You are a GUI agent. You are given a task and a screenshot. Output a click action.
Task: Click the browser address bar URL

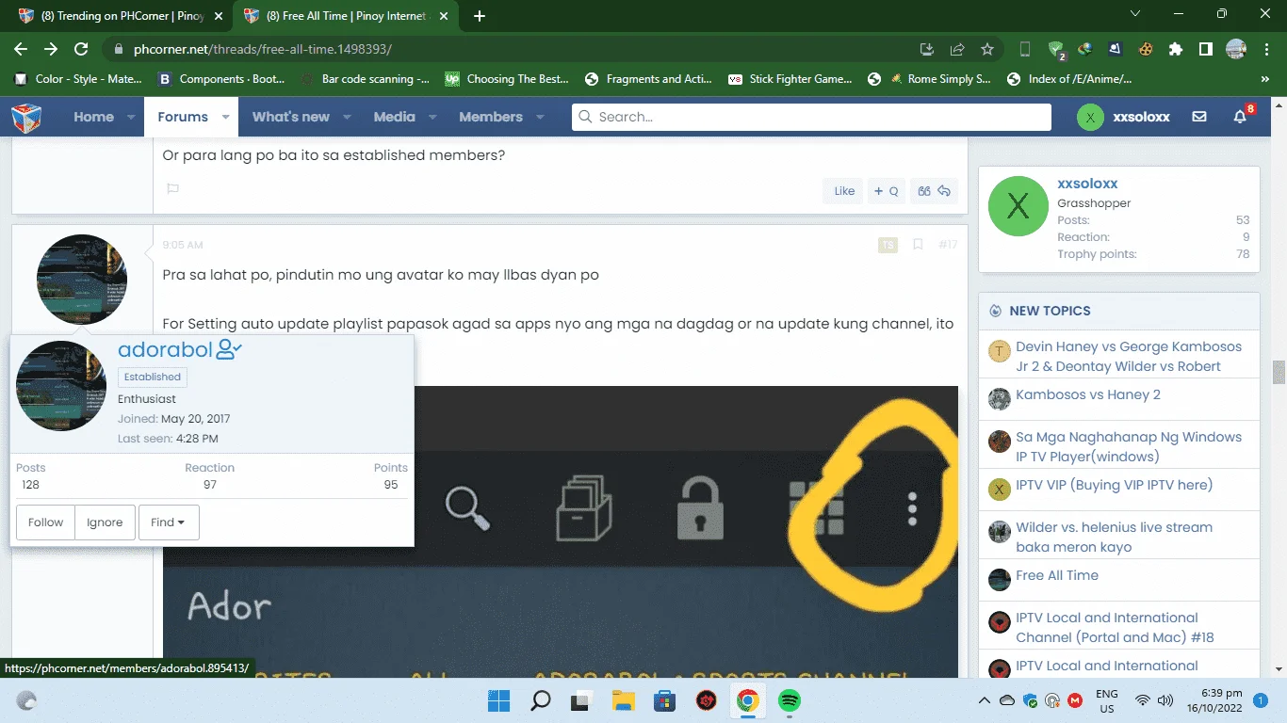pos(263,49)
